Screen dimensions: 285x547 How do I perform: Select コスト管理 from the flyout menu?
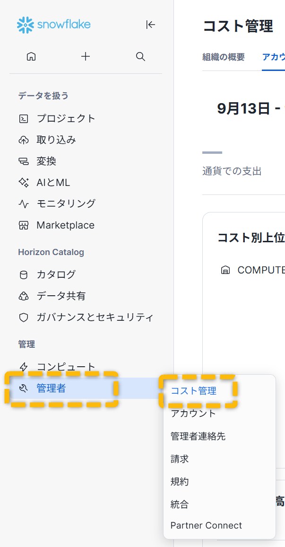point(193,391)
